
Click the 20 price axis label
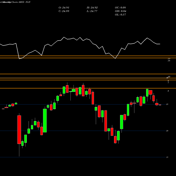coord(167,131)
